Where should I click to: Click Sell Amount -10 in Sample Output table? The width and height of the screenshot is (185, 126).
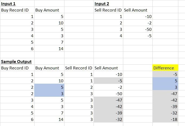(108, 74)
